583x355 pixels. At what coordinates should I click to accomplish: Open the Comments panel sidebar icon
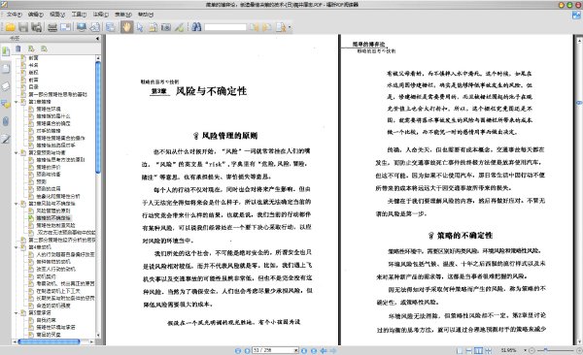tap(6, 104)
